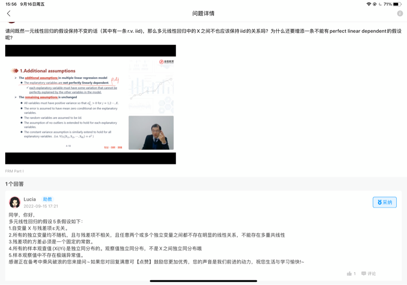
Task: Tap the greeting 同学，你好，
Action: pos(21,215)
